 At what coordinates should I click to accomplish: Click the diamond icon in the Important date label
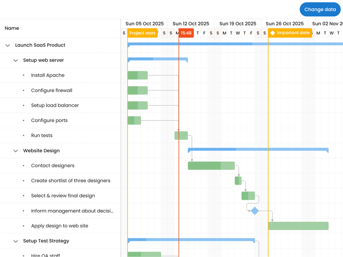coord(272,33)
